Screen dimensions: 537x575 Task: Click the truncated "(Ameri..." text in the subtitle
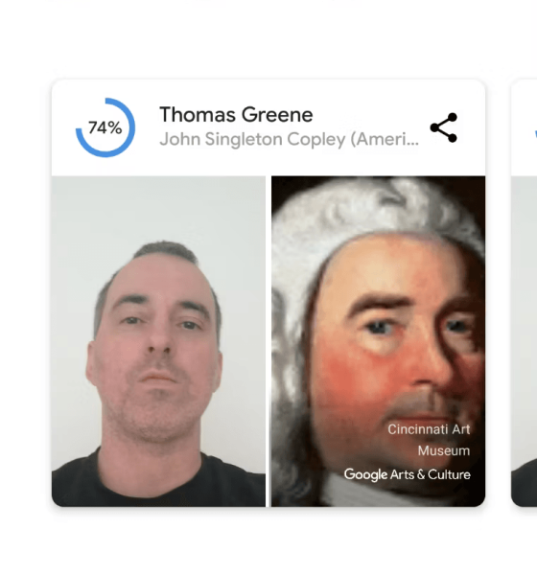(x=385, y=139)
